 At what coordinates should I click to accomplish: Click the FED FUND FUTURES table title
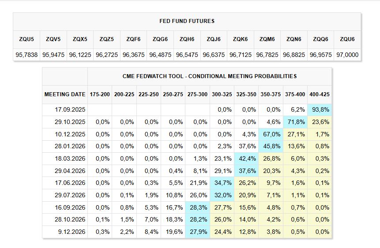(x=187, y=21)
